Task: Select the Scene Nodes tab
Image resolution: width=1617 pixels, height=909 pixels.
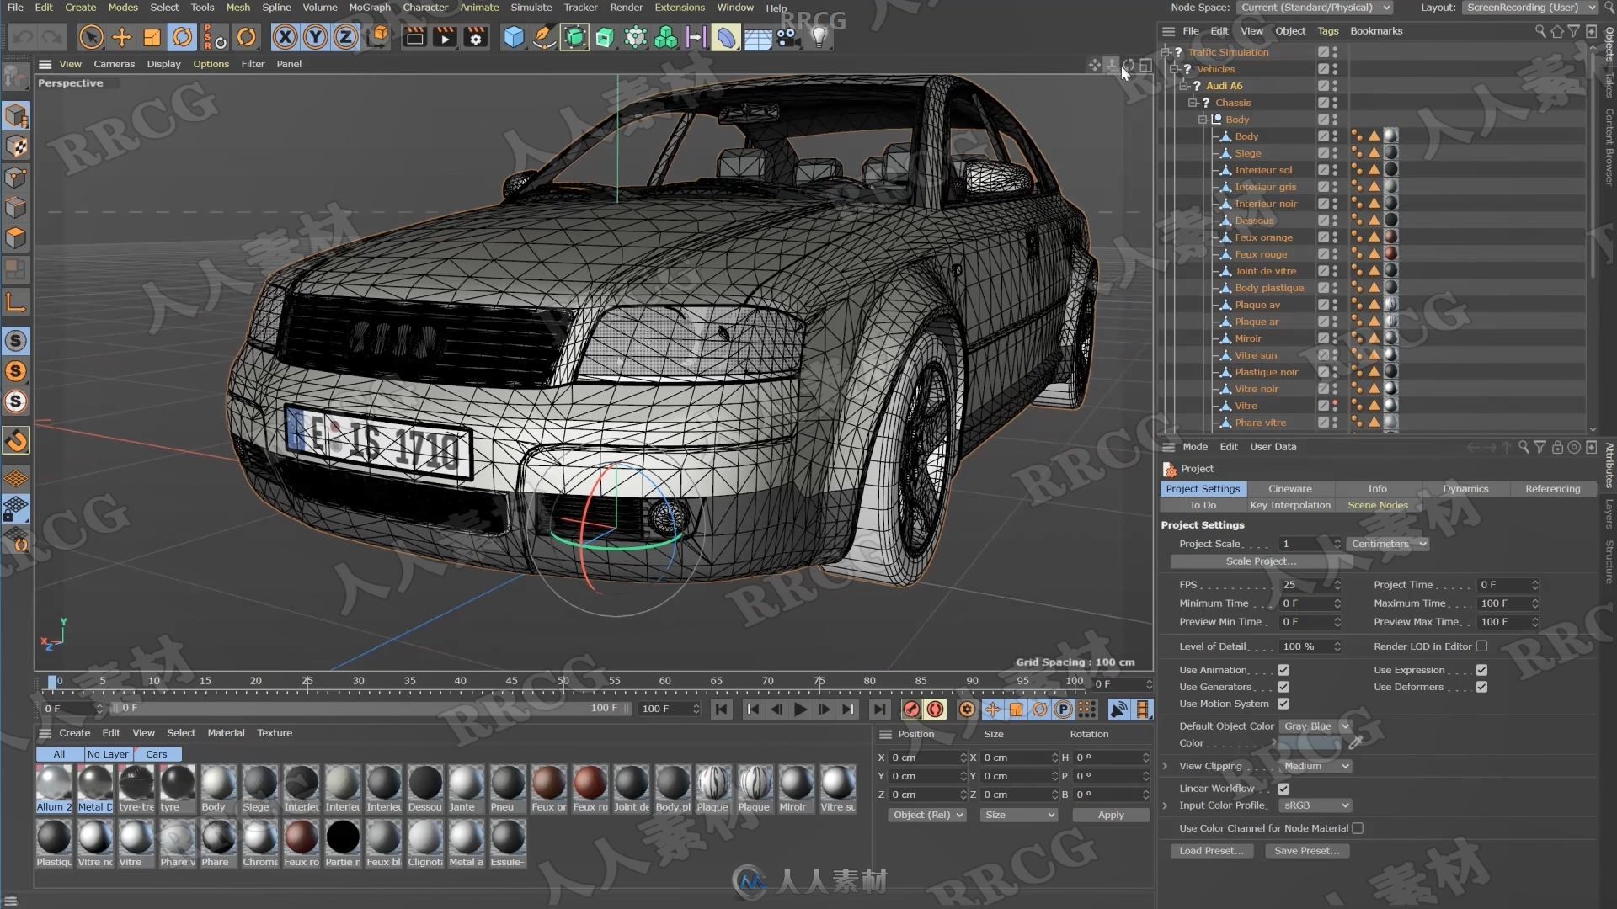Action: (x=1377, y=504)
